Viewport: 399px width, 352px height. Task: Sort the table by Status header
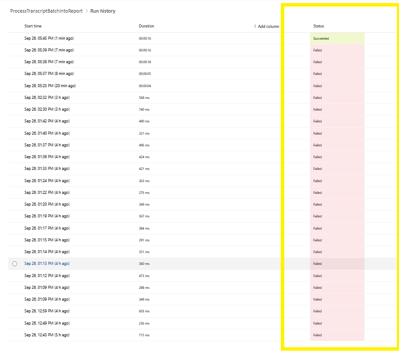click(318, 26)
